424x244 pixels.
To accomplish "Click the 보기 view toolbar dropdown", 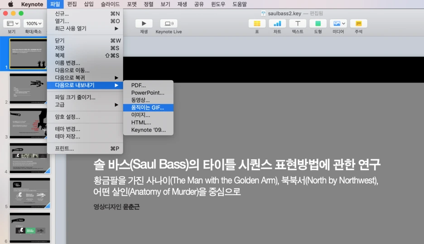I will (x=12, y=24).
